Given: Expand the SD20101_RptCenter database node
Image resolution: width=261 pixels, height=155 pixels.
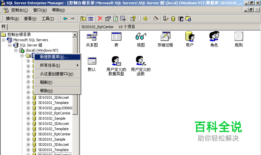Looking at the screenshot, I should tap(28, 134).
